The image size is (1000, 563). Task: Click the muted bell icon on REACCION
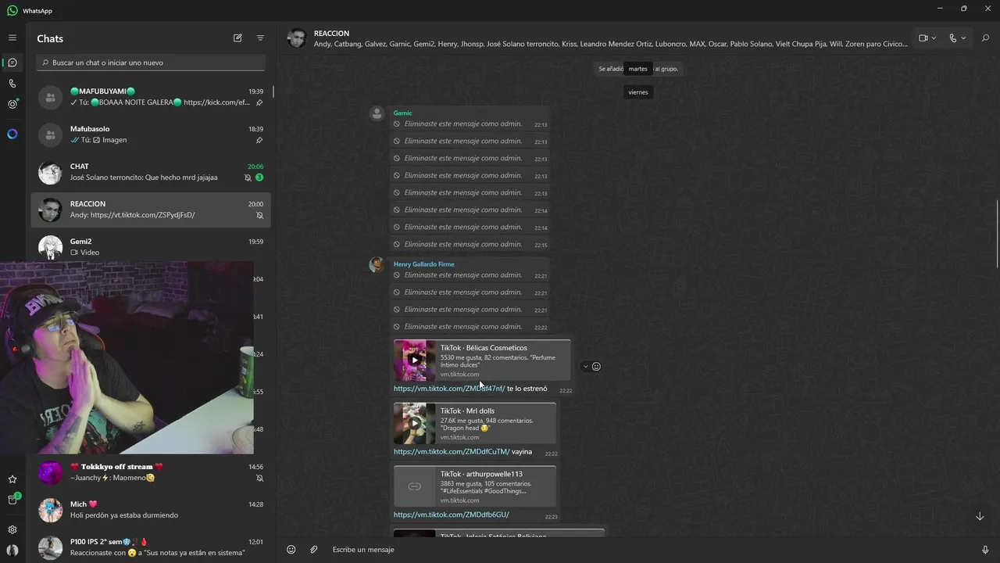(x=259, y=215)
